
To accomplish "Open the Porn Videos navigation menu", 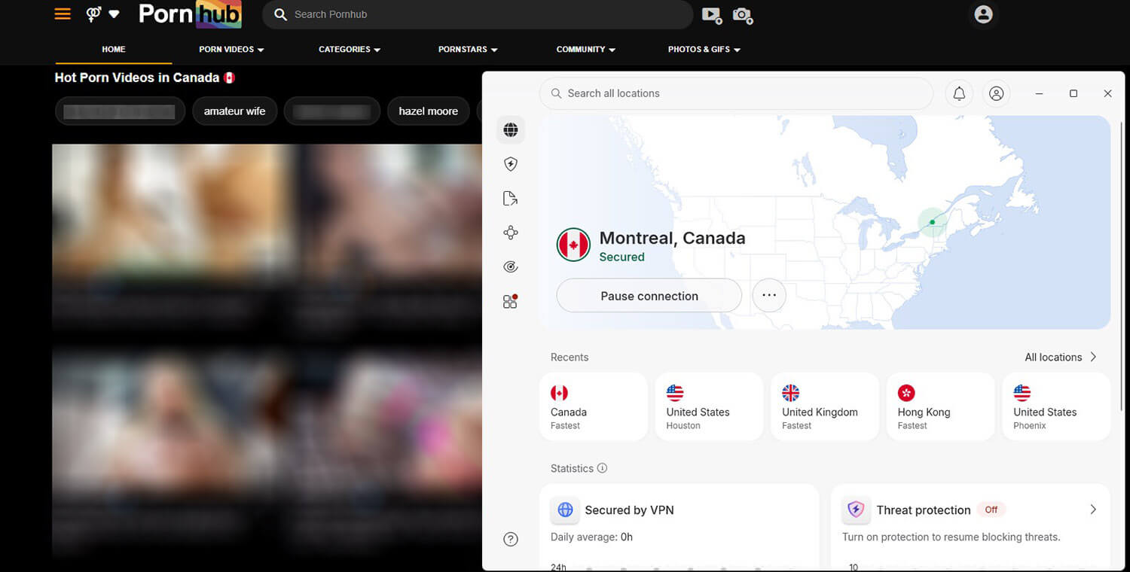I will (231, 49).
